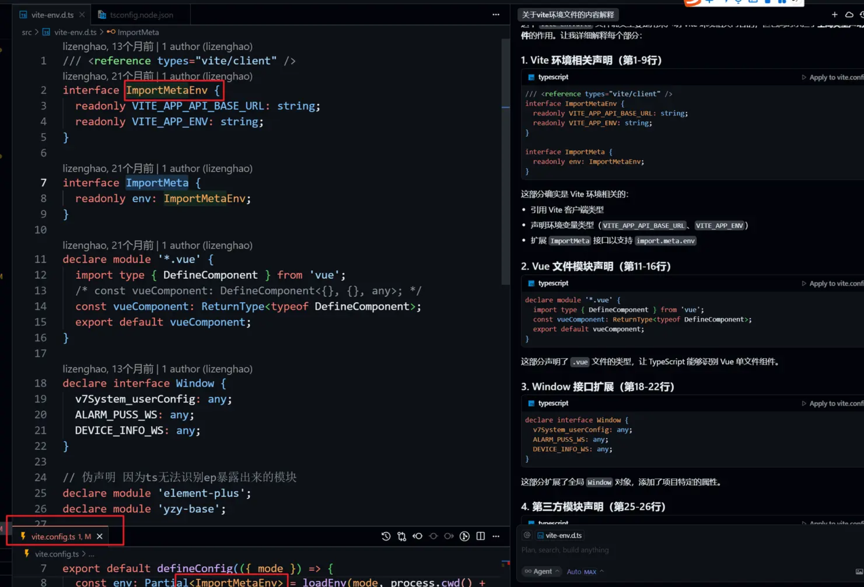Close the vite.config.ts tab
Screen dimensions: 864x587
100,536
